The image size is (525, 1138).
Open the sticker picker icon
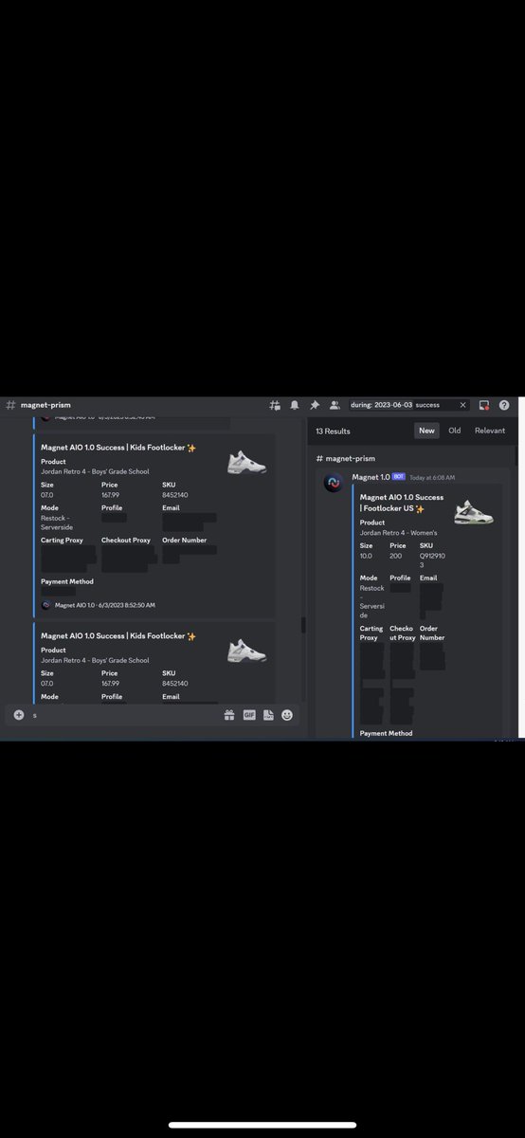pos(268,715)
